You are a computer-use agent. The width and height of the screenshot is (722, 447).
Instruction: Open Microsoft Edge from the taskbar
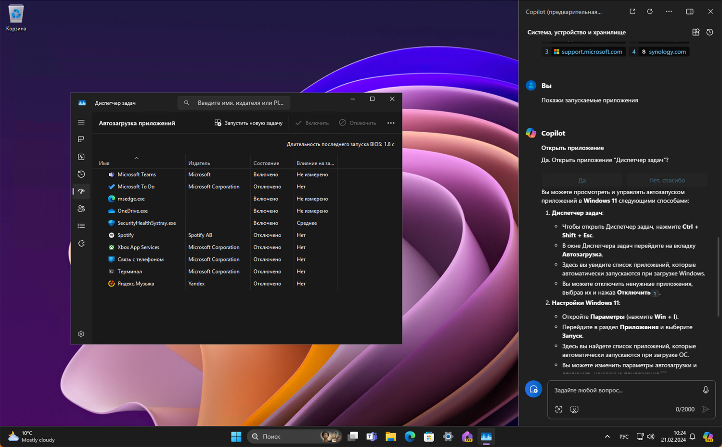(x=410, y=436)
